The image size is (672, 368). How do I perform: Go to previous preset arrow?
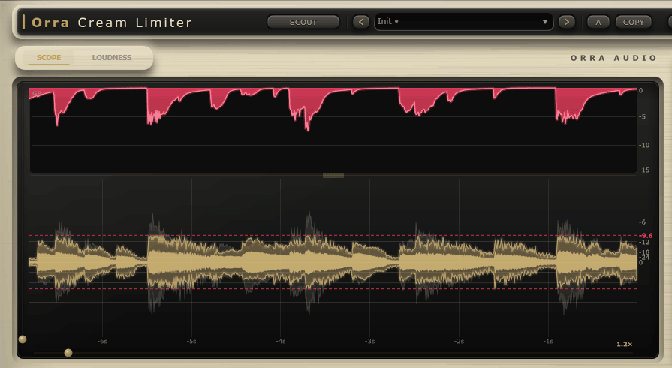tap(361, 22)
